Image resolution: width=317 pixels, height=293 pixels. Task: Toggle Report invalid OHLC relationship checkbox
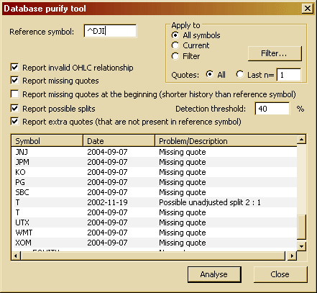(14, 67)
